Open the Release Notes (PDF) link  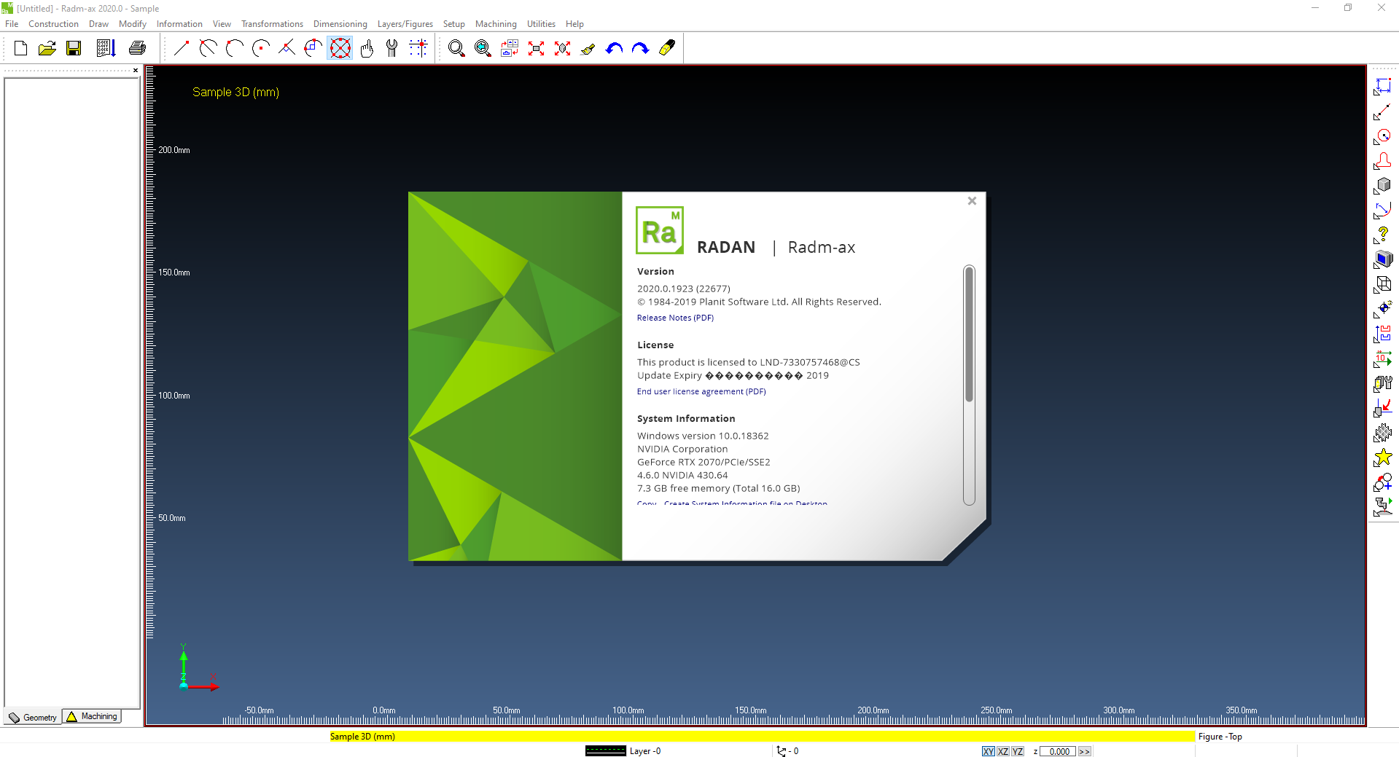click(675, 318)
